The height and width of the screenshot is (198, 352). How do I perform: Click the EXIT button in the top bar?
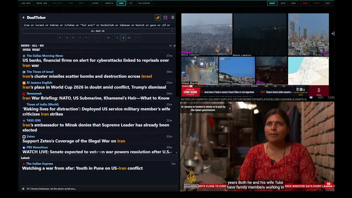(328, 3)
